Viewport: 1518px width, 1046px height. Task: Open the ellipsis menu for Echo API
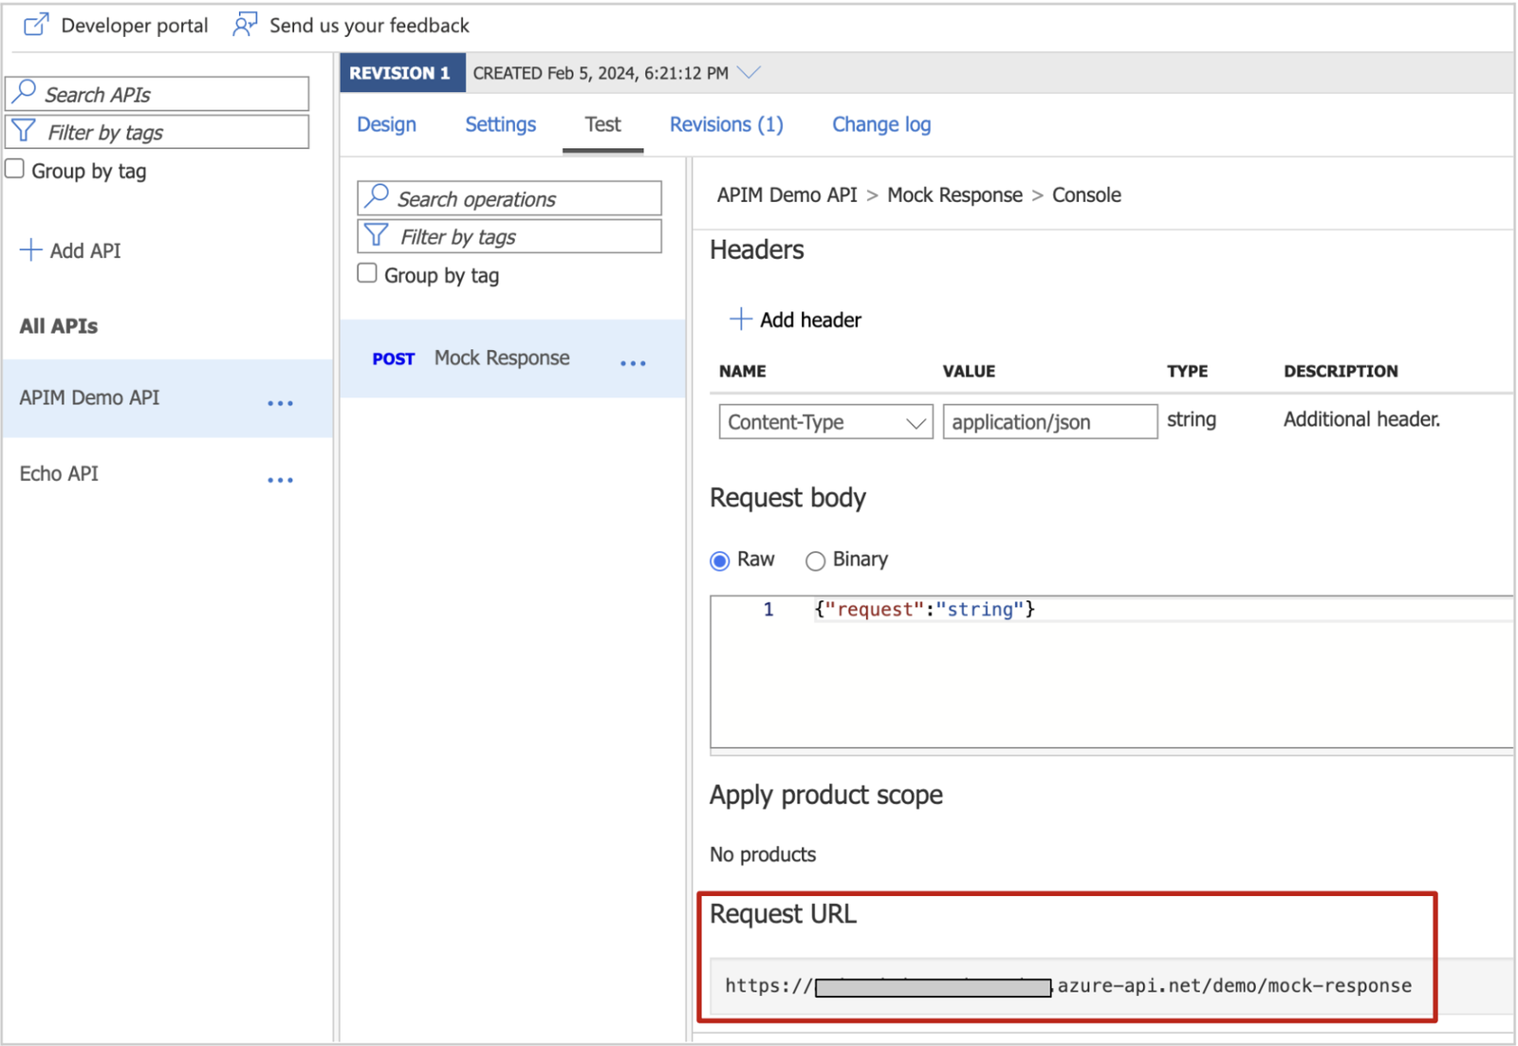pyautogui.click(x=280, y=480)
